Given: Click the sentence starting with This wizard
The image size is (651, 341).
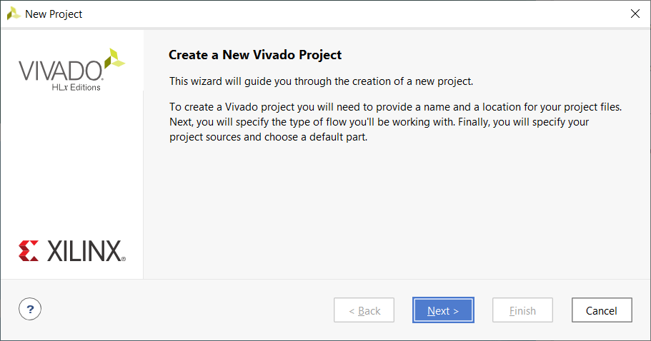Looking at the screenshot, I should click(321, 81).
